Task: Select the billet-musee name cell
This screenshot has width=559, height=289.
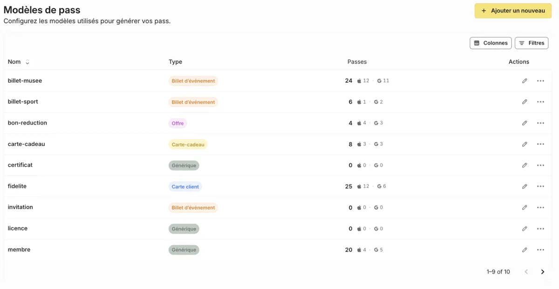Action: tap(25, 81)
